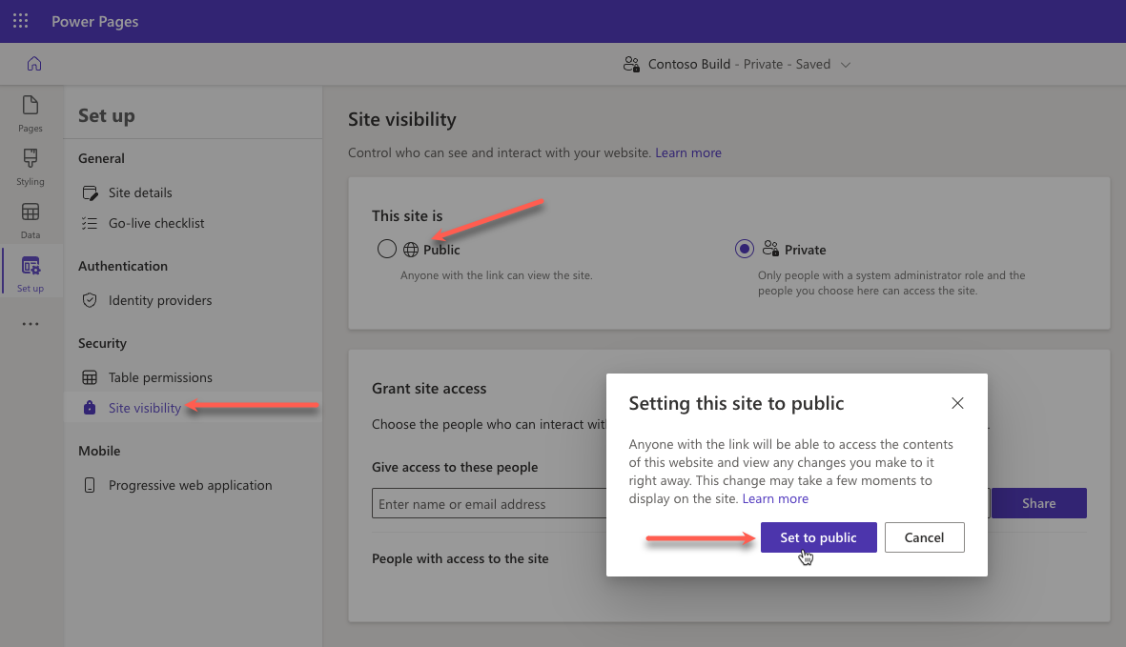Image resolution: width=1126 pixels, height=647 pixels.
Task: Select the Styling icon in the sidebar
Action: tap(30, 166)
